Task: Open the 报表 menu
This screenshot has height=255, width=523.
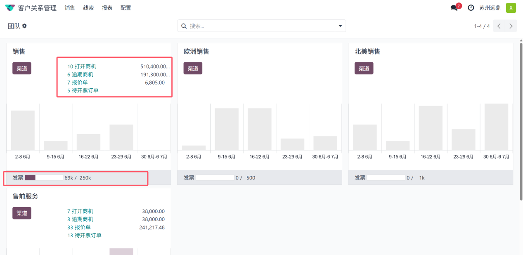Action: [x=107, y=8]
